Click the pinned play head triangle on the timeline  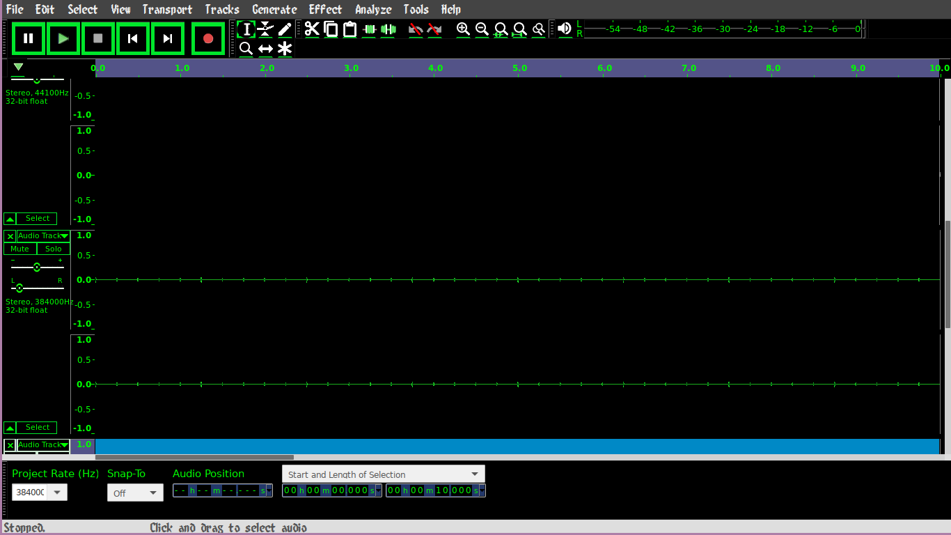pyautogui.click(x=19, y=68)
